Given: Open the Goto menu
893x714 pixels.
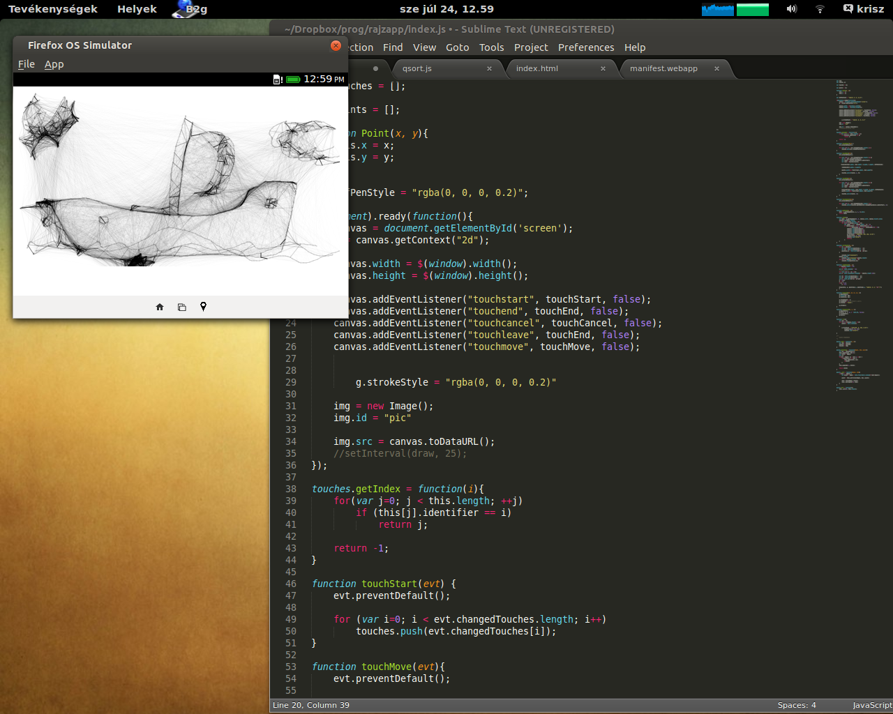Looking at the screenshot, I should [457, 47].
